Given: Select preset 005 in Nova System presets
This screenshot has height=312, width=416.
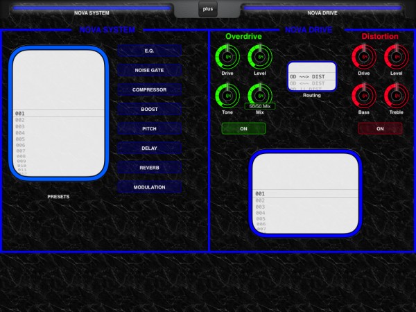Looking at the screenshot, I should 58,139.
